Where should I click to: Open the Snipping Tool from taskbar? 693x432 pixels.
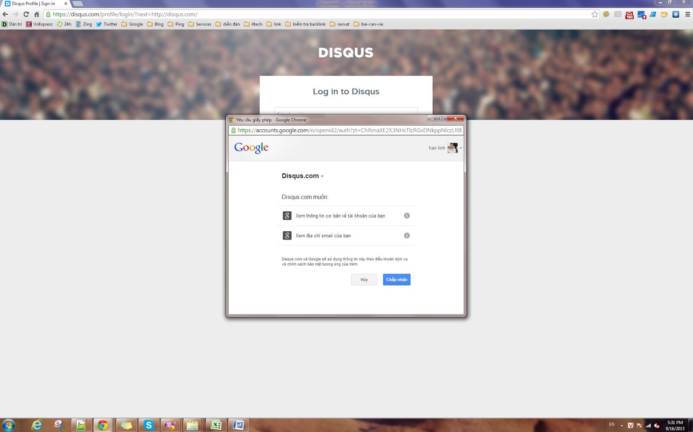59,426
